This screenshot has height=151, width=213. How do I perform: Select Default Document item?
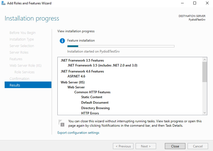point(95,103)
